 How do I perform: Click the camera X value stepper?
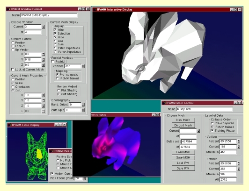pos(44,54)
